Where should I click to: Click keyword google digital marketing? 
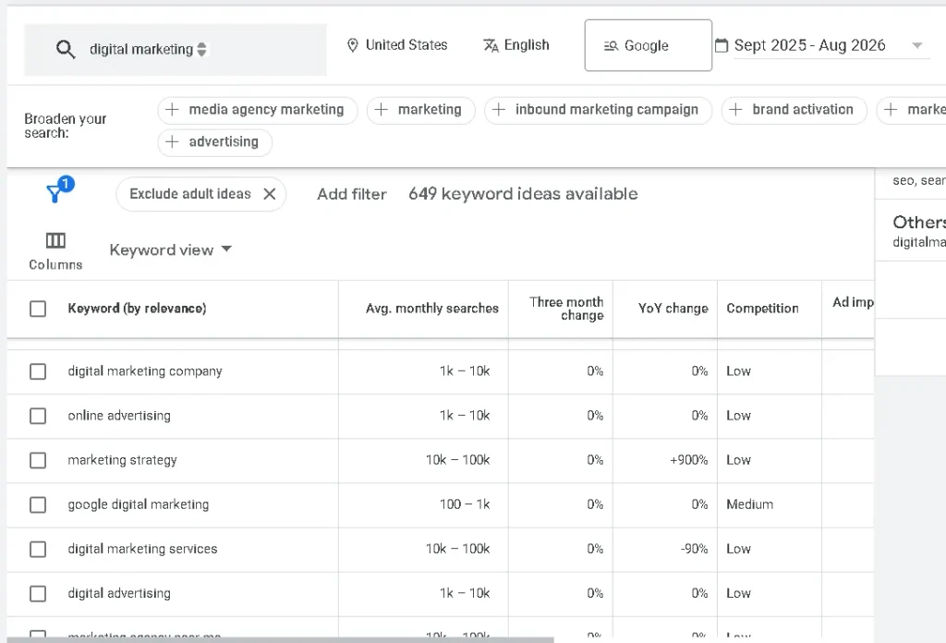pos(139,504)
